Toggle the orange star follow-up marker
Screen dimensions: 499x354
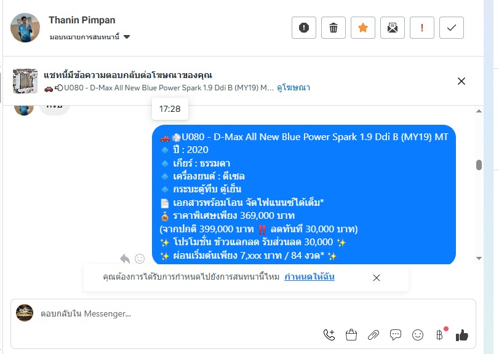(x=363, y=28)
